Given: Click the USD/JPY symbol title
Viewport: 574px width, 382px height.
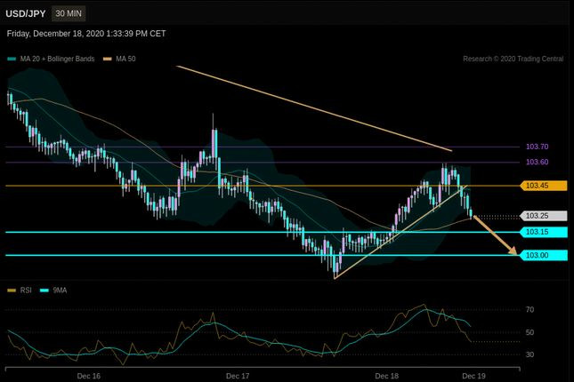Looking at the screenshot, I should coord(25,14).
